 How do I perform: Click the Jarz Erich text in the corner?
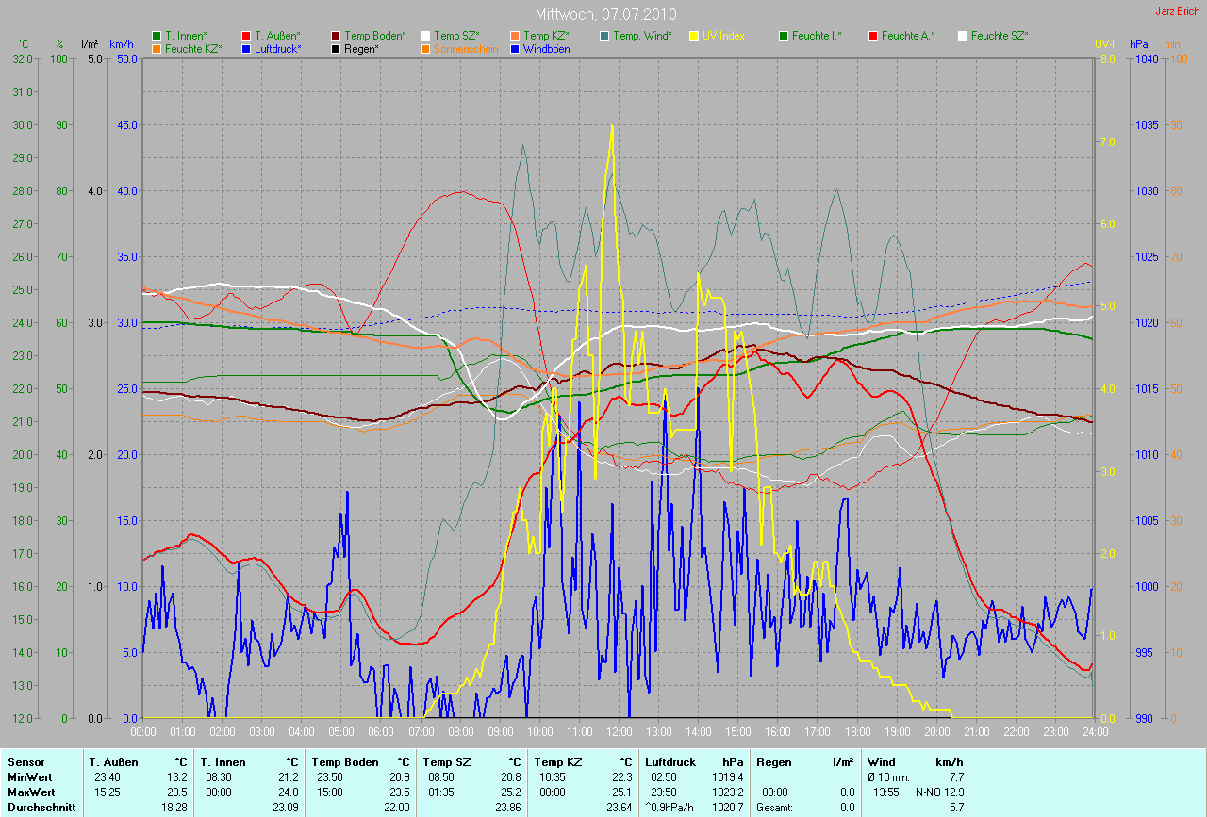tap(1178, 11)
